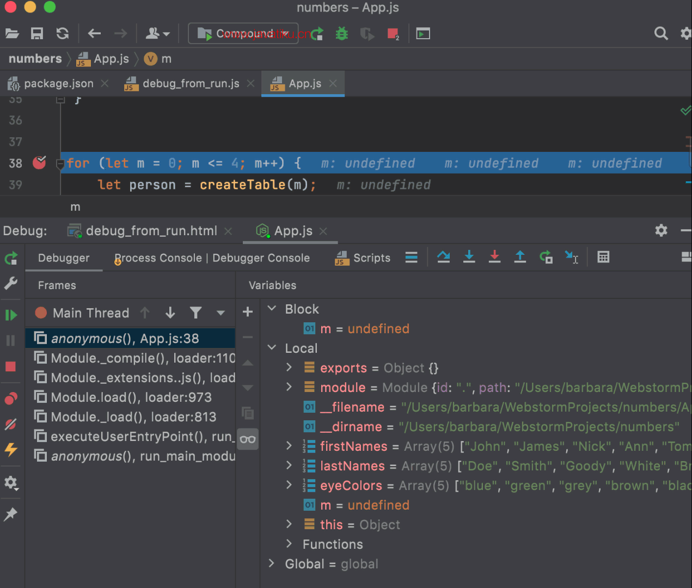
Task: Toggle the frames filter funnel icon
Action: [196, 313]
